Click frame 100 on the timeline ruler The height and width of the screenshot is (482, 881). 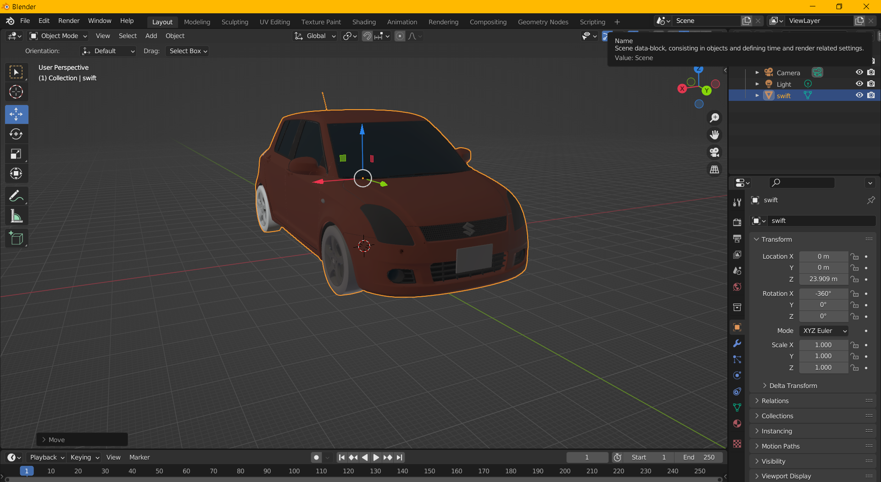[294, 471]
